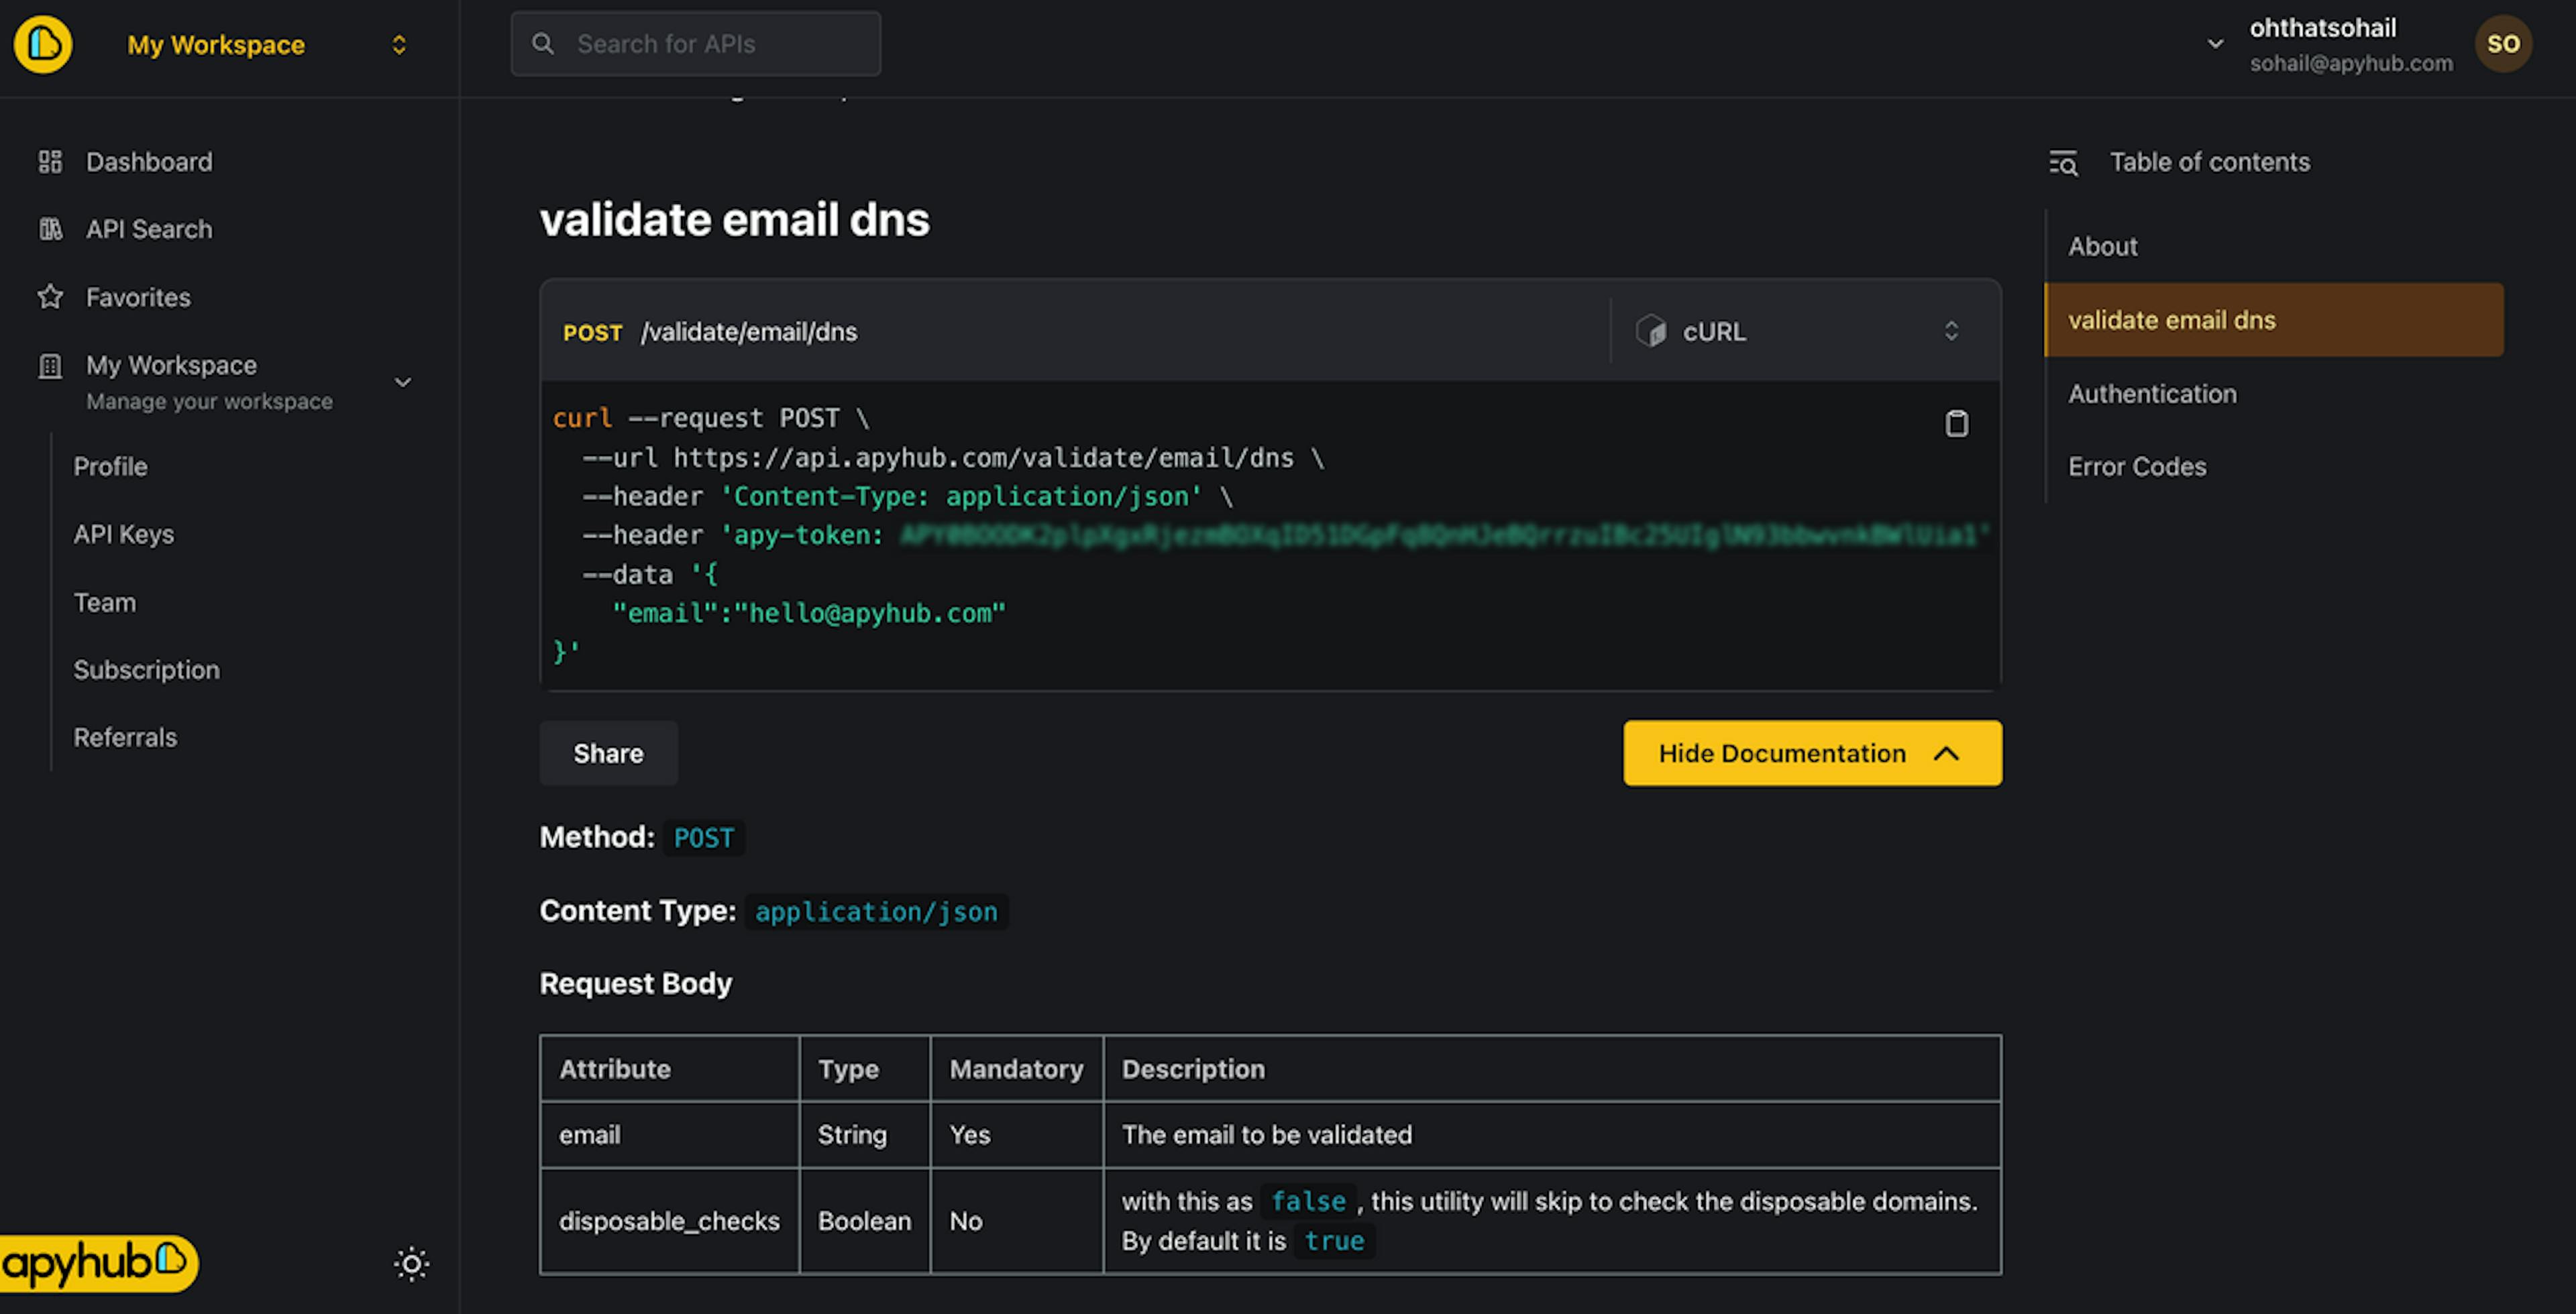Jump to Error Codes section
2576x1314 pixels.
(x=2137, y=467)
